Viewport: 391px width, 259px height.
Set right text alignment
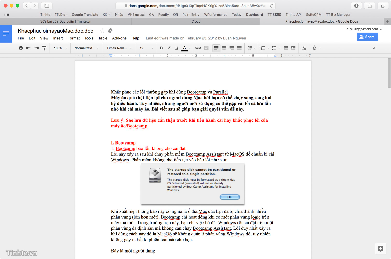232,48
